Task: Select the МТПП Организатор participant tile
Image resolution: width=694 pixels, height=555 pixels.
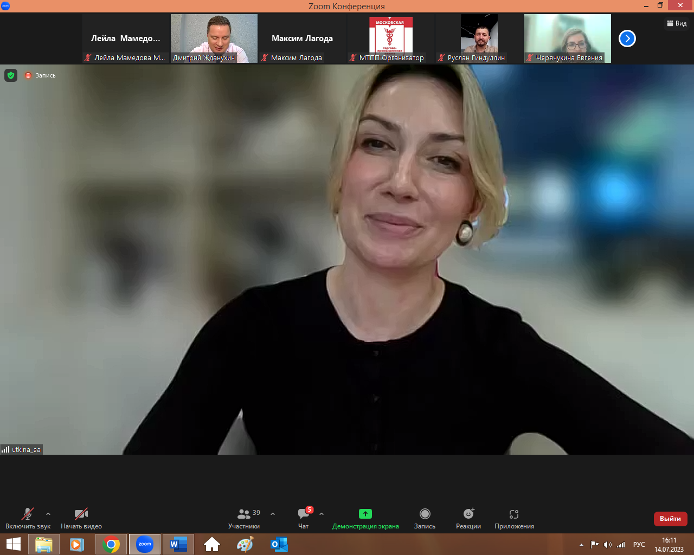Action: point(390,38)
